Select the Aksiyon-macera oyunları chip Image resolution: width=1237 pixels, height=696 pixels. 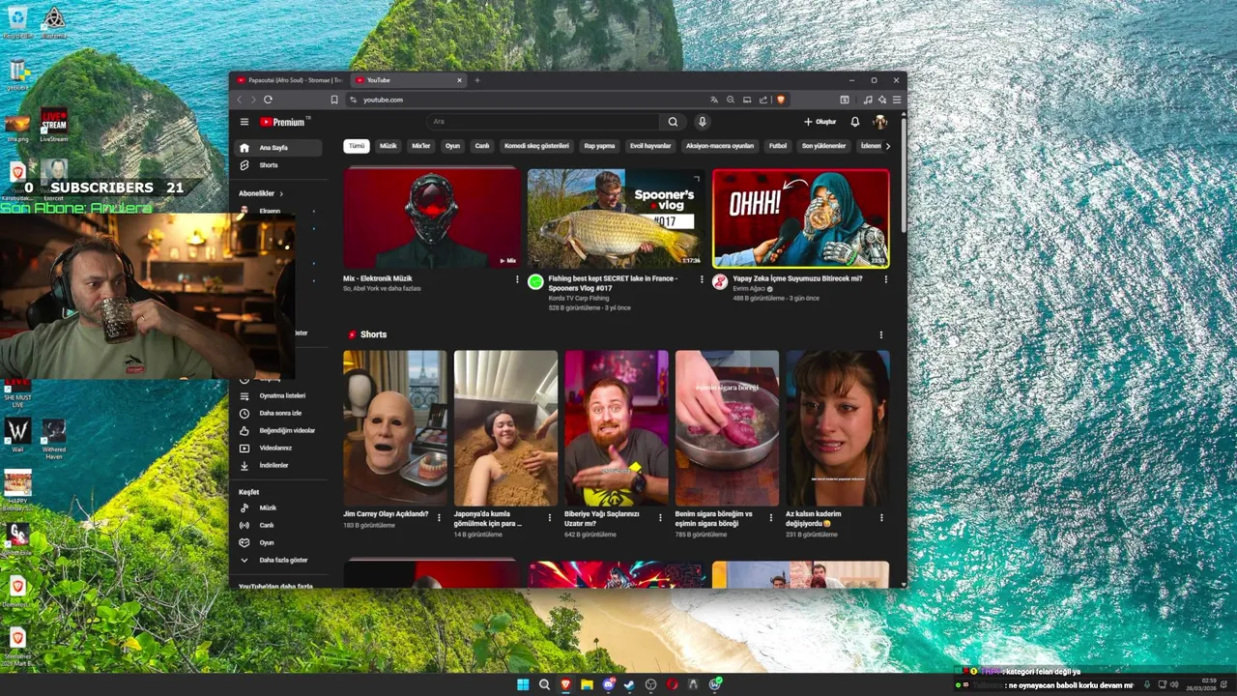tap(719, 146)
